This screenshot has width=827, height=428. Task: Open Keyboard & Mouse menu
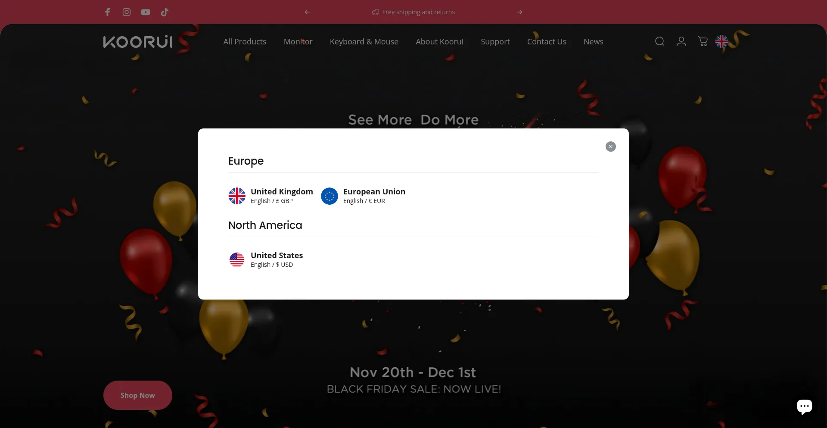click(x=364, y=42)
